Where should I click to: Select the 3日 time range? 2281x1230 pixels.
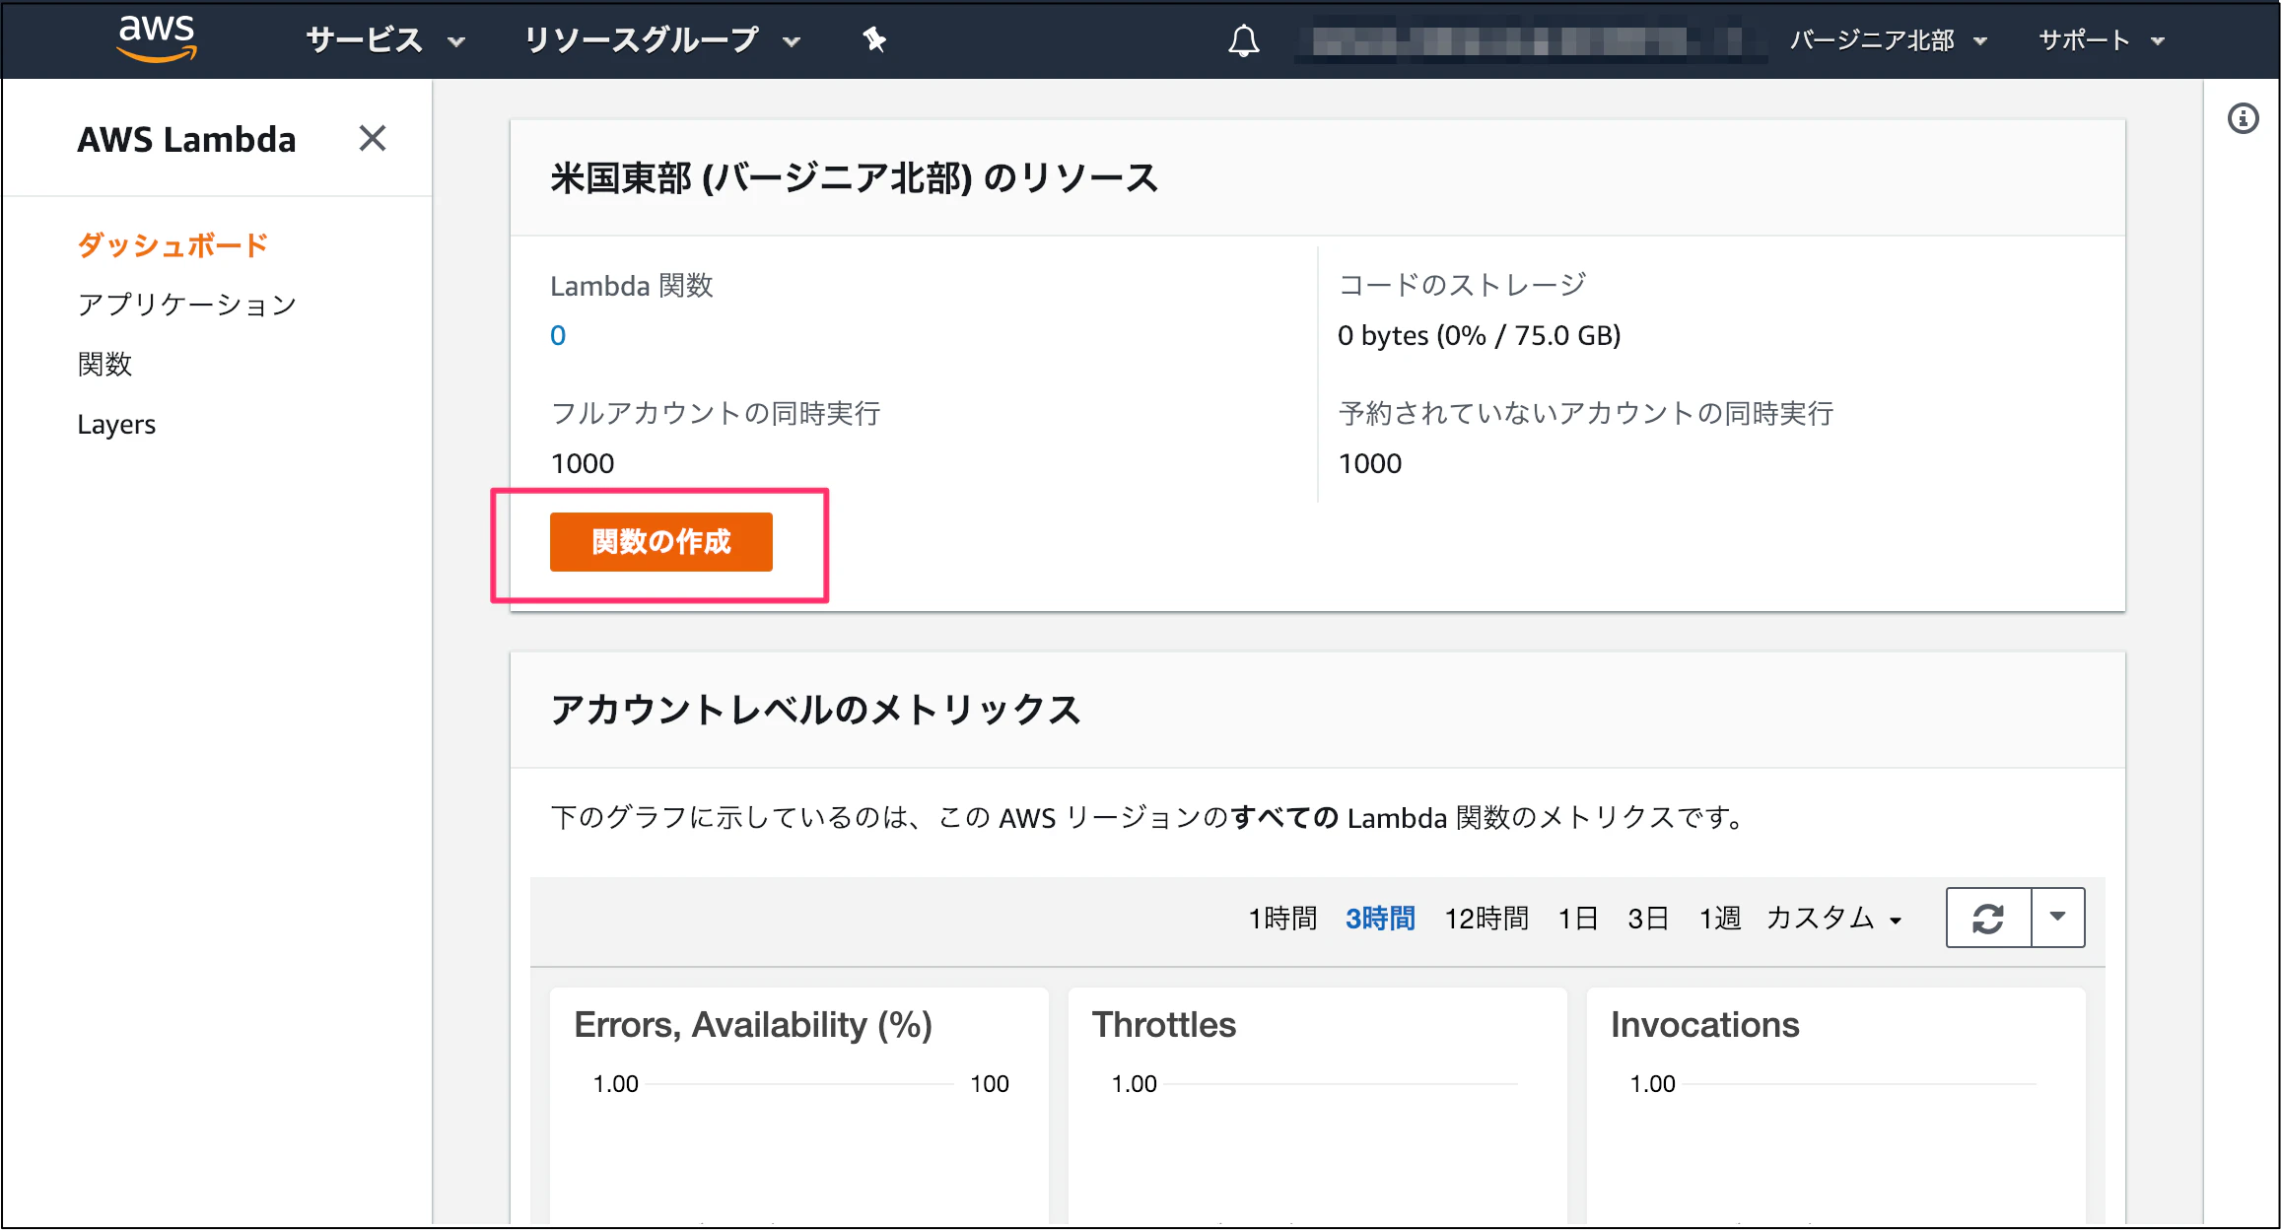[x=1648, y=919]
